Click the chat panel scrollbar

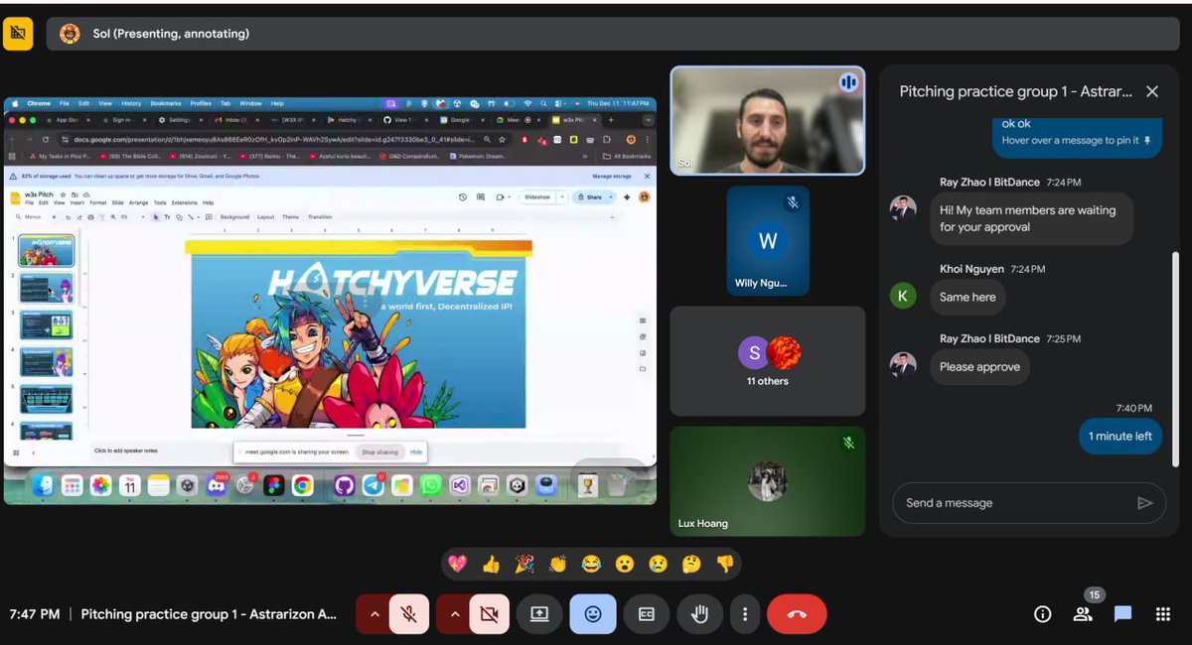click(x=1177, y=357)
